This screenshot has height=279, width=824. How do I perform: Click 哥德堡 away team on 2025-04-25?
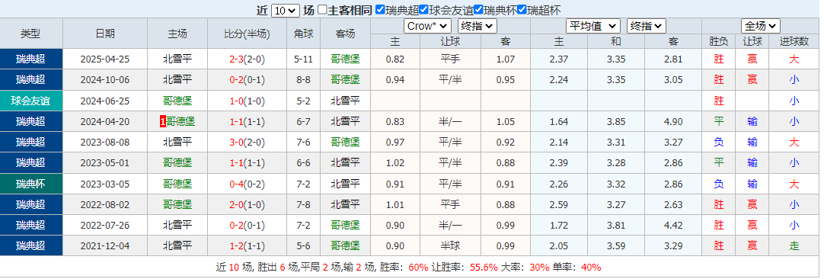pos(345,59)
